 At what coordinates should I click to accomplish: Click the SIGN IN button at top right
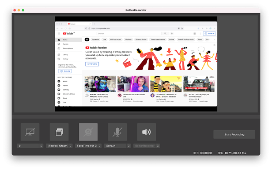pyautogui.click(x=209, y=34)
